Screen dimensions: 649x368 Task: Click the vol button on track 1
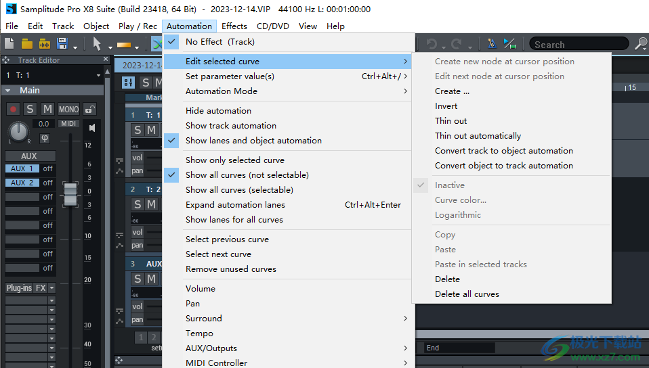point(138,158)
